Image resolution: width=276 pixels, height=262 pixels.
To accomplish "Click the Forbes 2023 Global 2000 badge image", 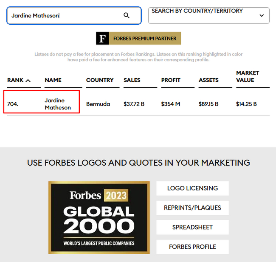I will pyautogui.click(x=99, y=218).
